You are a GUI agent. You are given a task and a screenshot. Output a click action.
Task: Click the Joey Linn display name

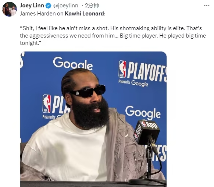tap(32, 6)
